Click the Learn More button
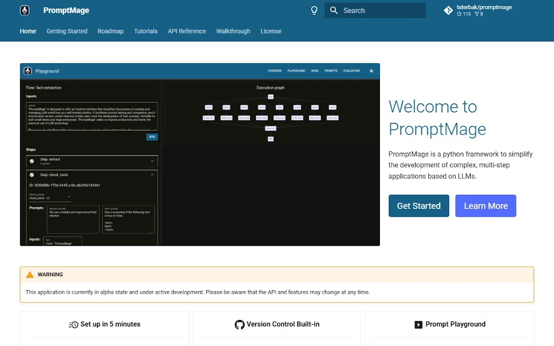Screen dimensions: 554x346 (x=486, y=206)
